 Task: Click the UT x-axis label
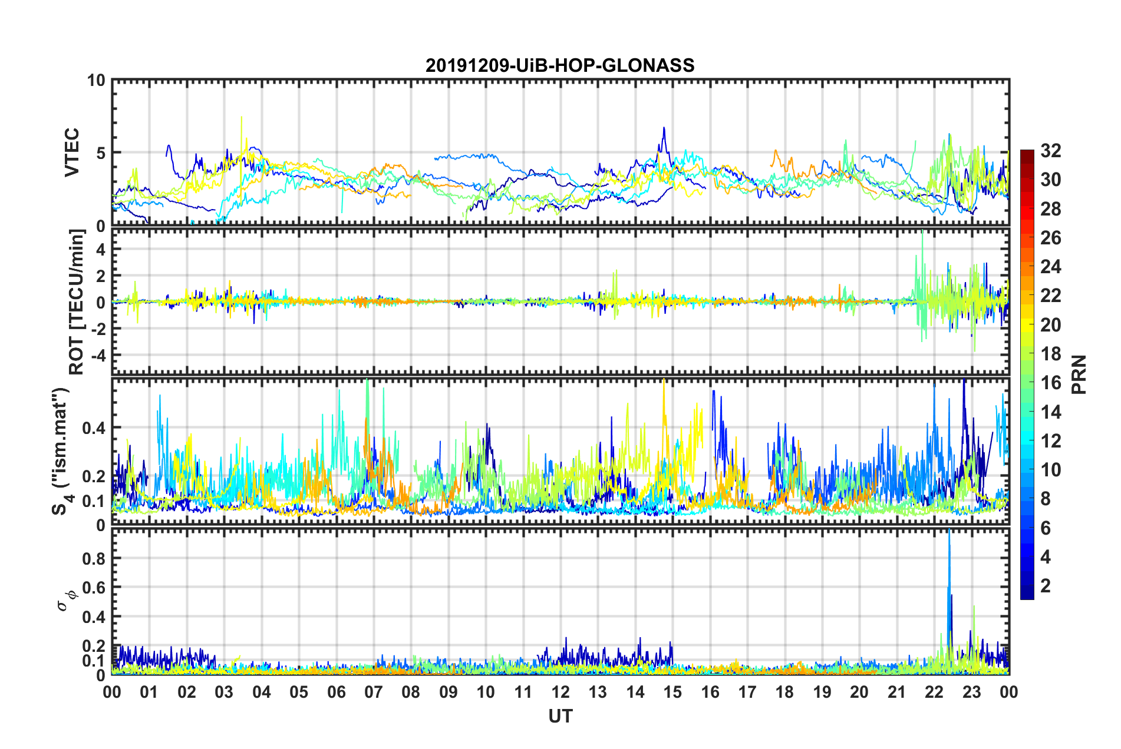point(560,716)
